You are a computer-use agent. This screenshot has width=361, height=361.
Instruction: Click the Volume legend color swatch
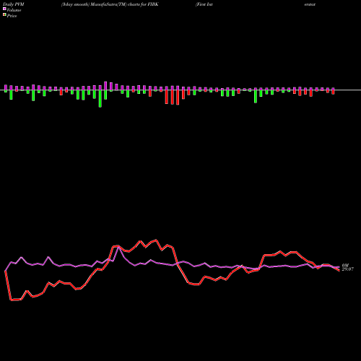pyautogui.click(x=4, y=9)
